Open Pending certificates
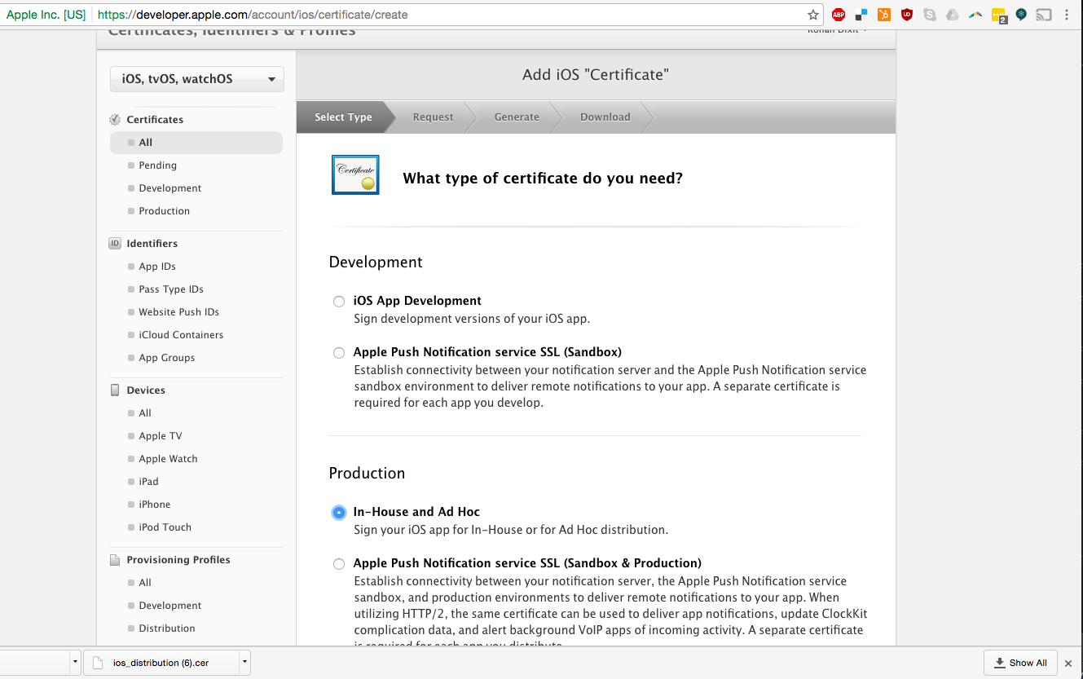This screenshot has width=1083, height=679. 157,165
